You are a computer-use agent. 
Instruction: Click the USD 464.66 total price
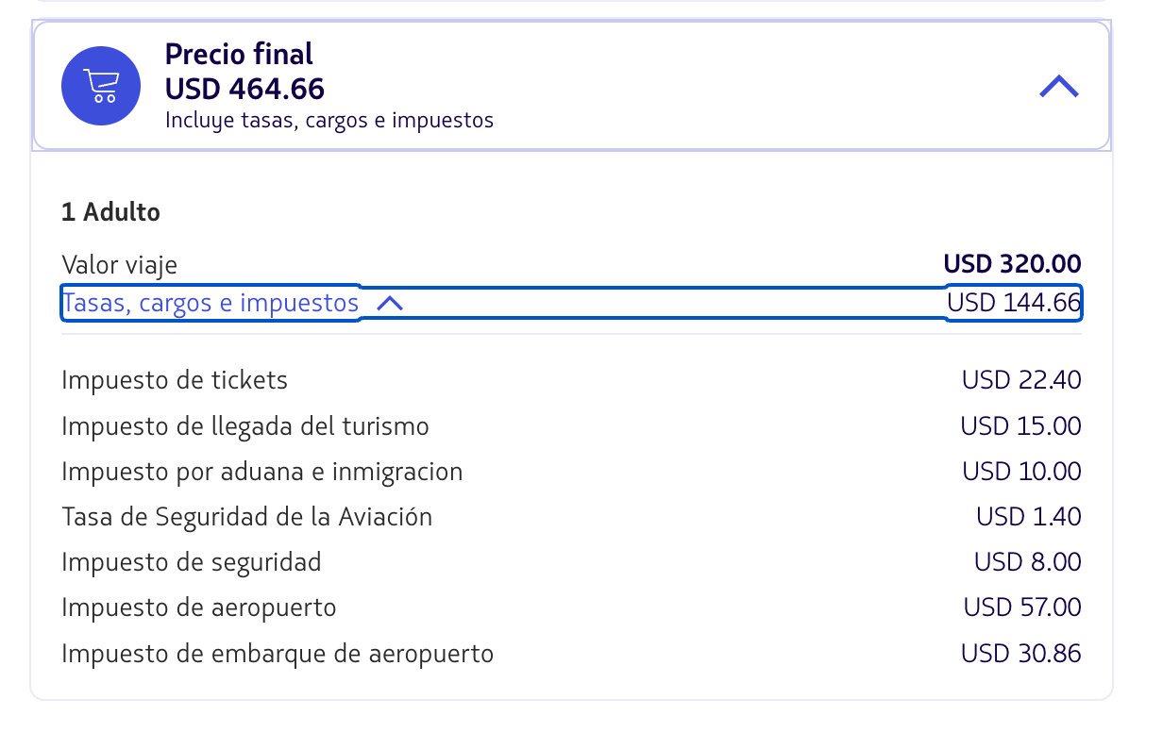244,89
